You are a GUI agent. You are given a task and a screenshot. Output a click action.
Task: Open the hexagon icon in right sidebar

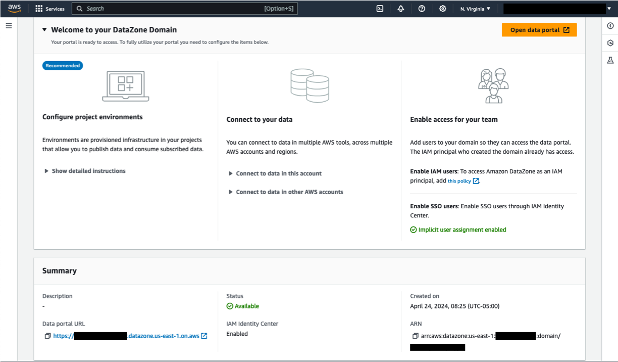[x=610, y=43]
